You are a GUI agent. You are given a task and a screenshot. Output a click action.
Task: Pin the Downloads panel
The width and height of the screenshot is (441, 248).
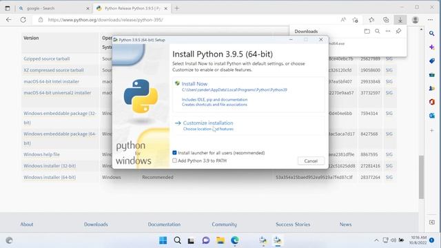[x=398, y=31]
